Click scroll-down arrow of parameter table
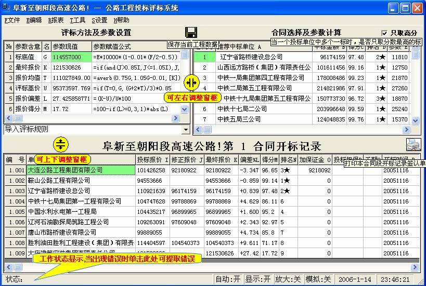Screen dimensions: 426x286 [x=185, y=109]
